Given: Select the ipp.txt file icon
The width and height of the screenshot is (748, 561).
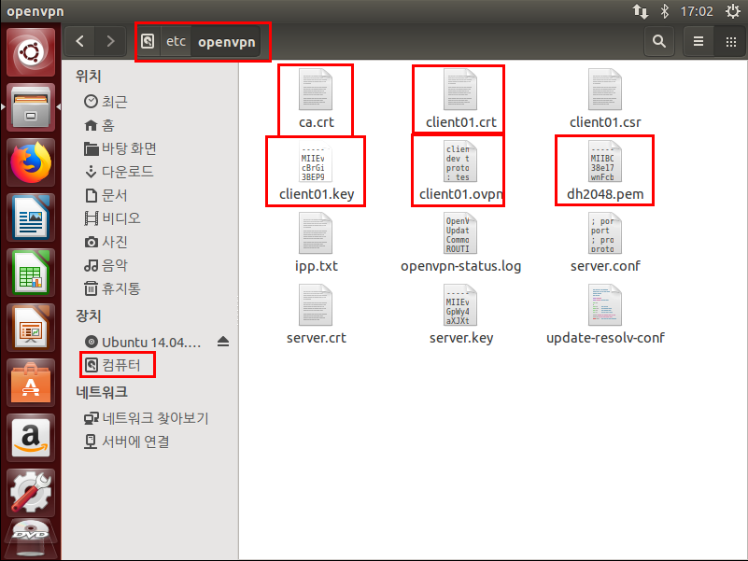Looking at the screenshot, I should tap(316, 233).
